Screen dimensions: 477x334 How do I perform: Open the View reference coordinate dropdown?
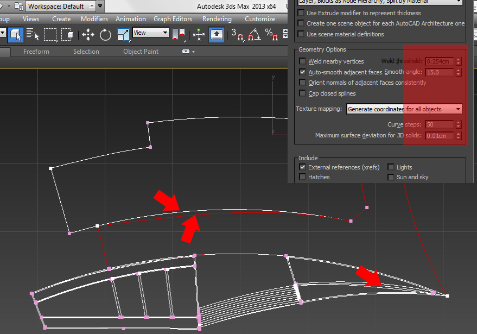click(151, 33)
